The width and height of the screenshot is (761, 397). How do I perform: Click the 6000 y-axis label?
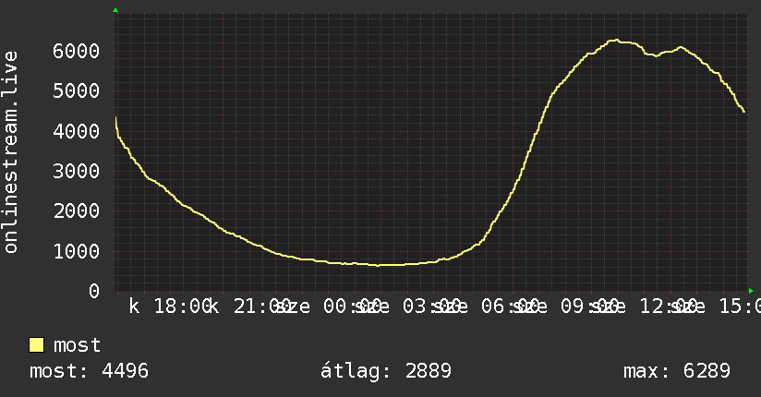point(77,51)
